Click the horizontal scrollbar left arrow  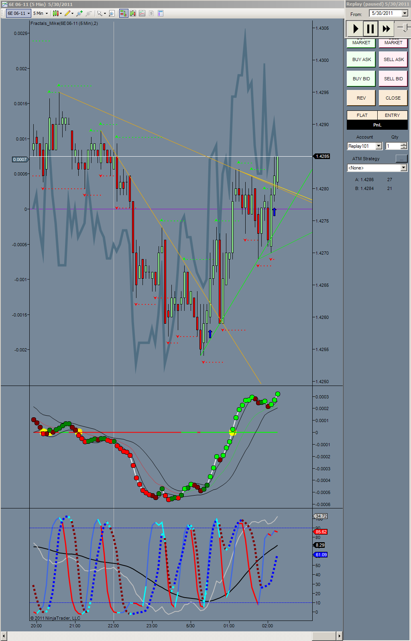point(3,636)
